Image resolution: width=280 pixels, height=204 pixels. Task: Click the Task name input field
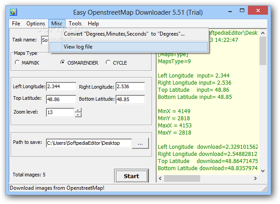(x=45, y=40)
